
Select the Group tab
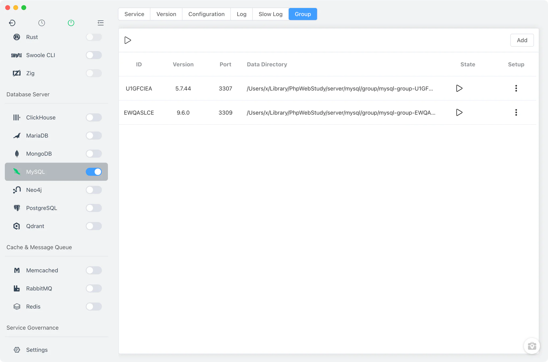pos(303,14)
